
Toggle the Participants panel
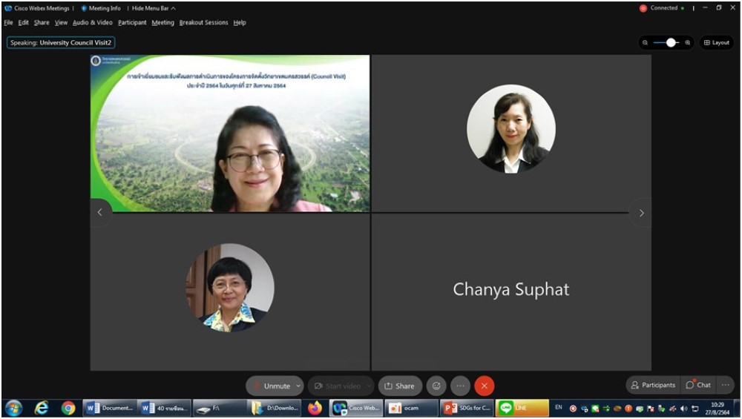(x=653, y=385)
